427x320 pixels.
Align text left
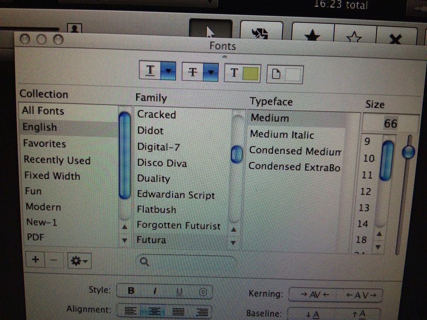pyautogui.click(x=131, y=311)
